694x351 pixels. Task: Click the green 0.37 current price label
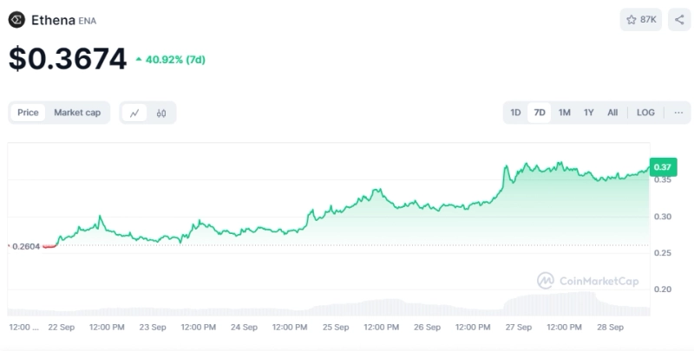click(663, 166)
